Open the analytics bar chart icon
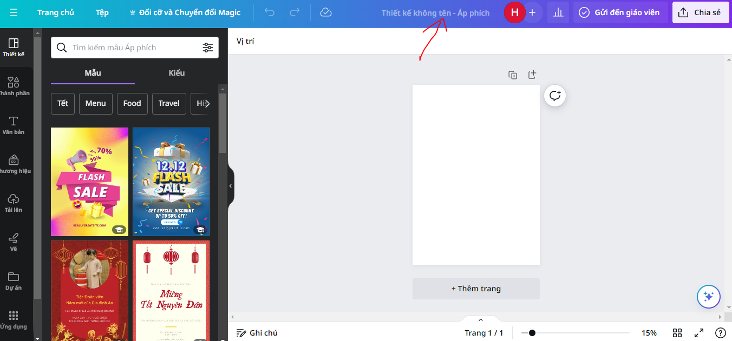The image size is (732, 341). (558, 12)
